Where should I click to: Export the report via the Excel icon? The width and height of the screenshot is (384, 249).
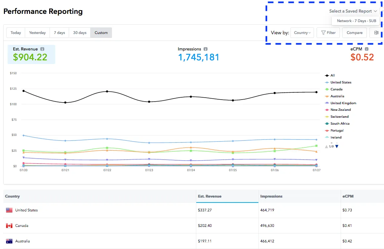point(376,33)
